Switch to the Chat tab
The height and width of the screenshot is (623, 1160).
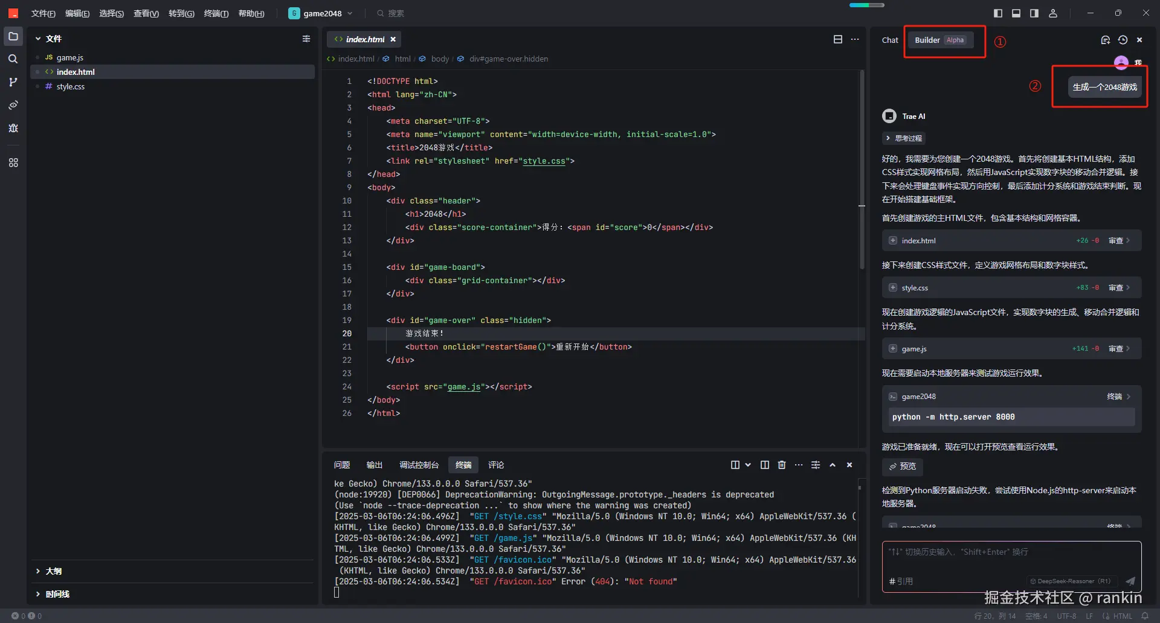pos(890,40)
